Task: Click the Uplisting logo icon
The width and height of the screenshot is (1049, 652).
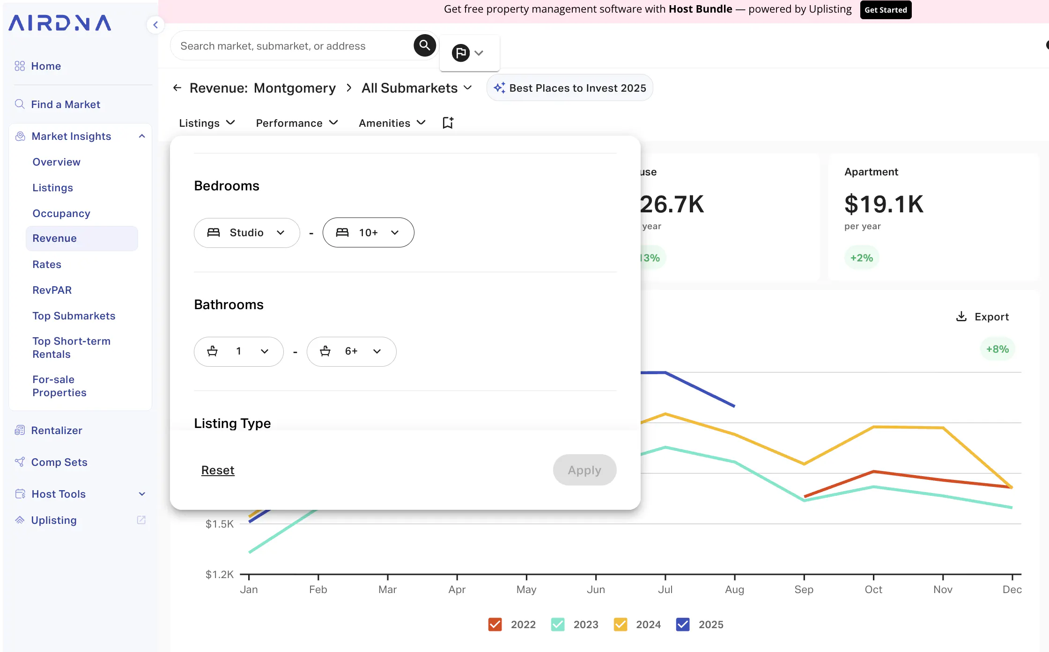Action: click(x=20, y=520)
